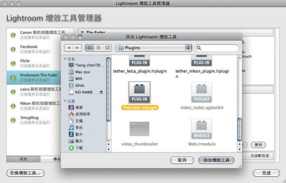286x183 pixels.
Task: Select the video_codec.agtoolkit toolkit icon
Action: point(201,92)
